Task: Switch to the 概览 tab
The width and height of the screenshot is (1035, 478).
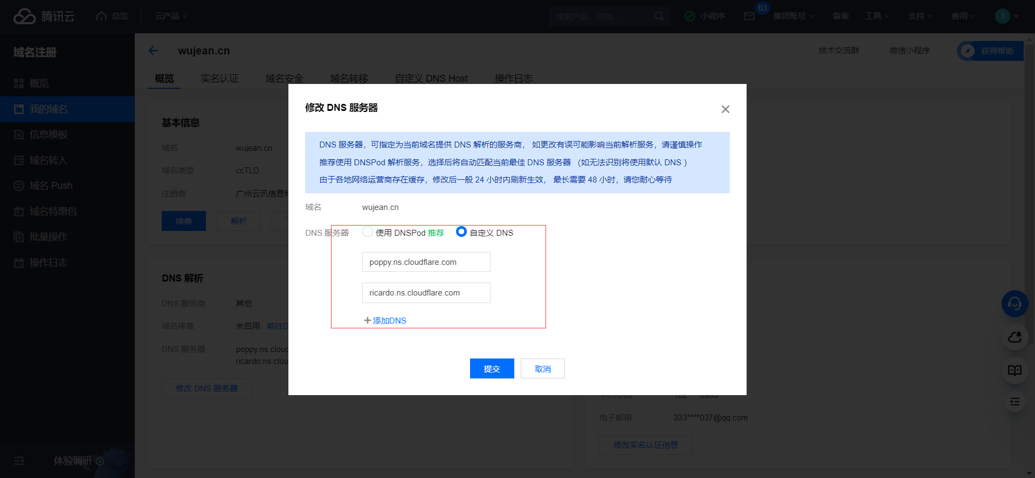Action: pyautogui.click(x=164, y=79)
